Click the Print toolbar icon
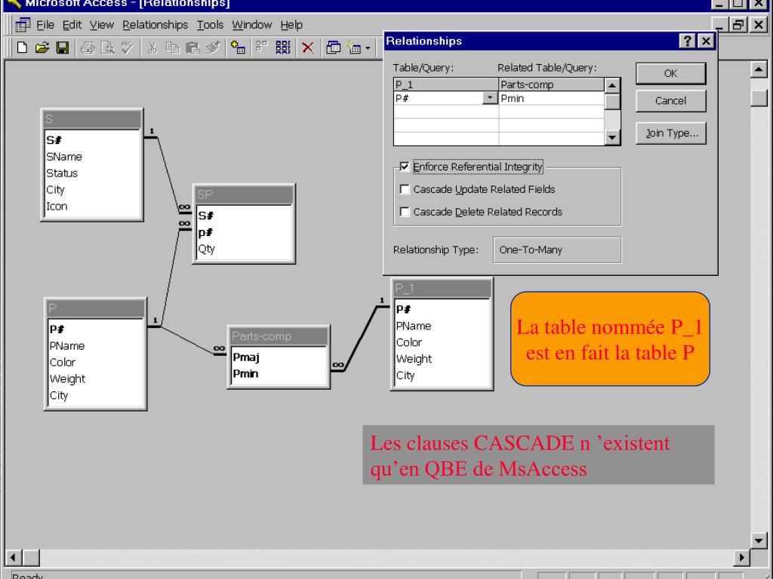The image size is (773, 579). 88,47
